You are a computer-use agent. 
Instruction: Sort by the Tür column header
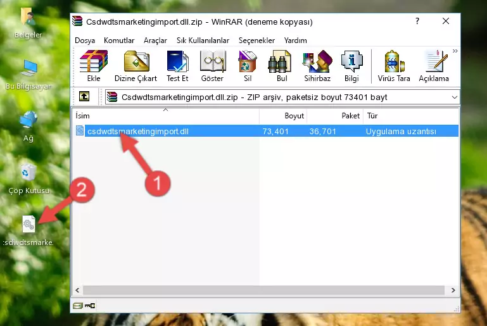click(x=410, y=115)
